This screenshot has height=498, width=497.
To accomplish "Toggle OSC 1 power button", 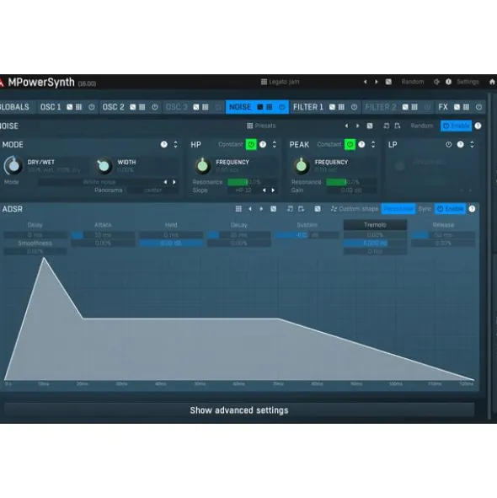I will [x=92, y=107].
